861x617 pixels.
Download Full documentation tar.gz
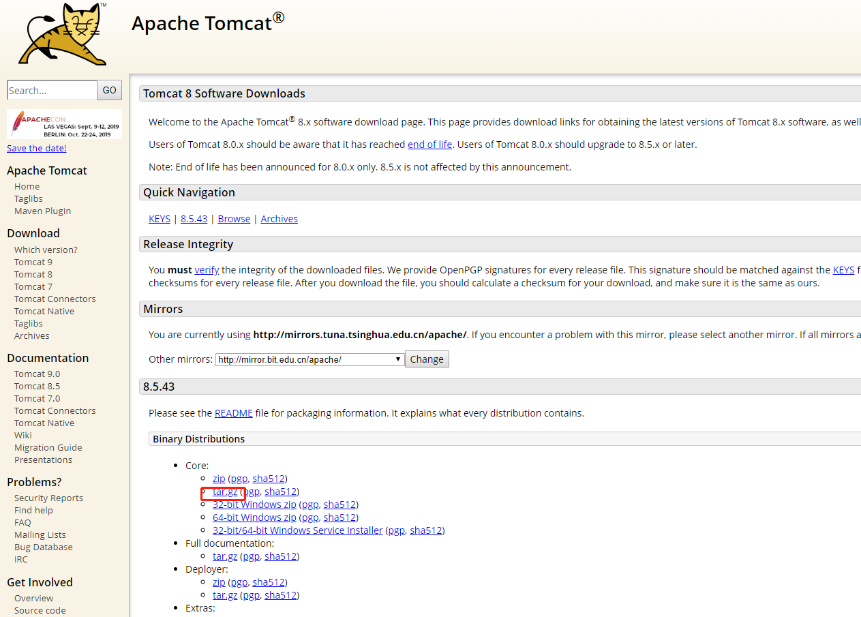pyautogui.click(x=225, y=556)
